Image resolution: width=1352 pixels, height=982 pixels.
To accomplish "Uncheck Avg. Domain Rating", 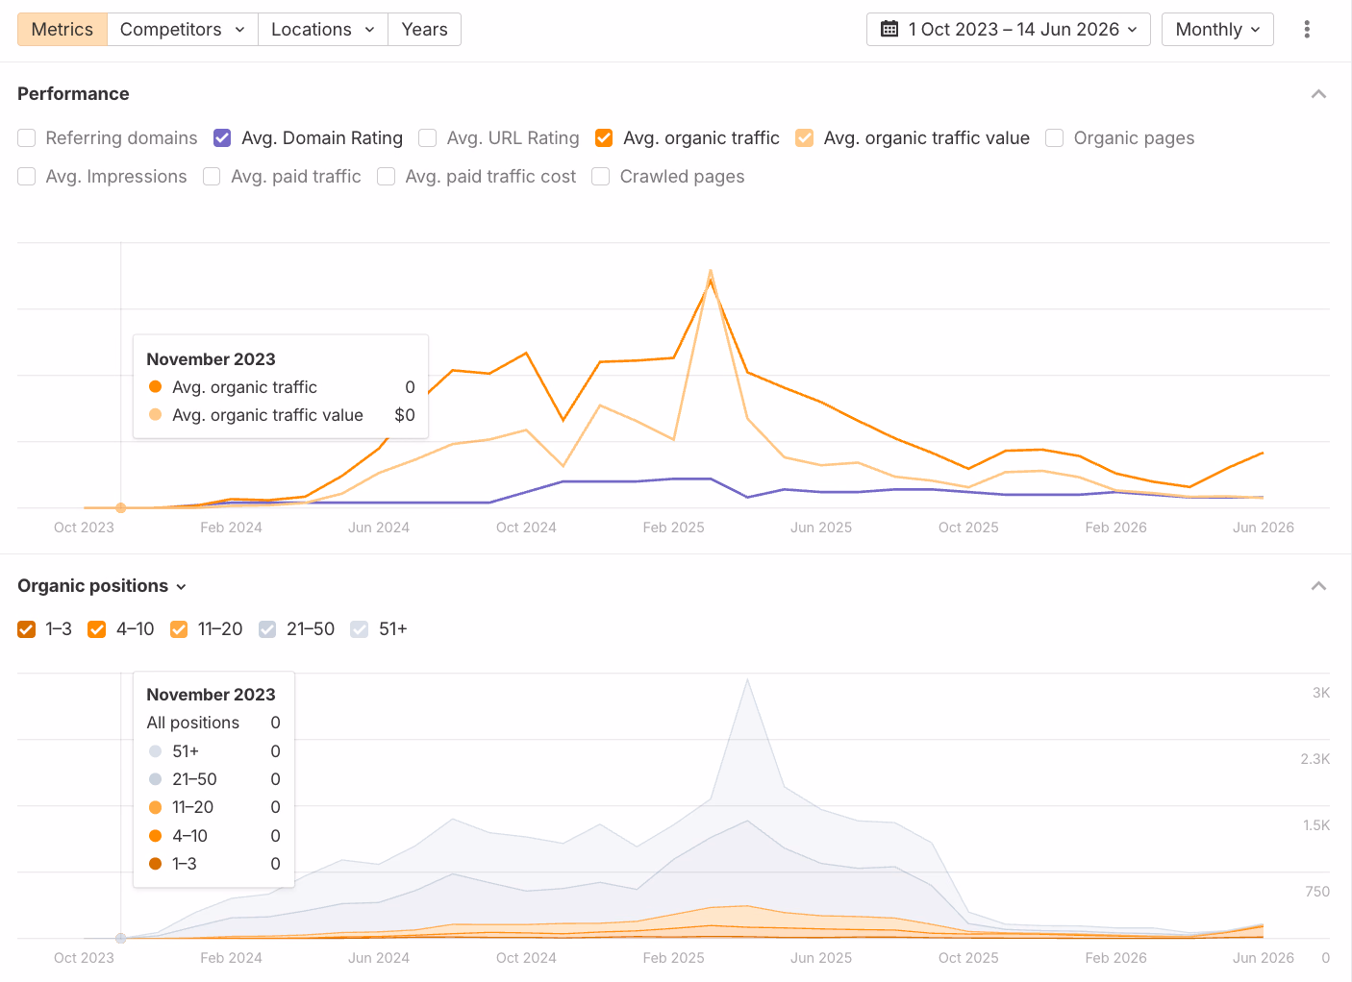I will (x=222, y=138).
